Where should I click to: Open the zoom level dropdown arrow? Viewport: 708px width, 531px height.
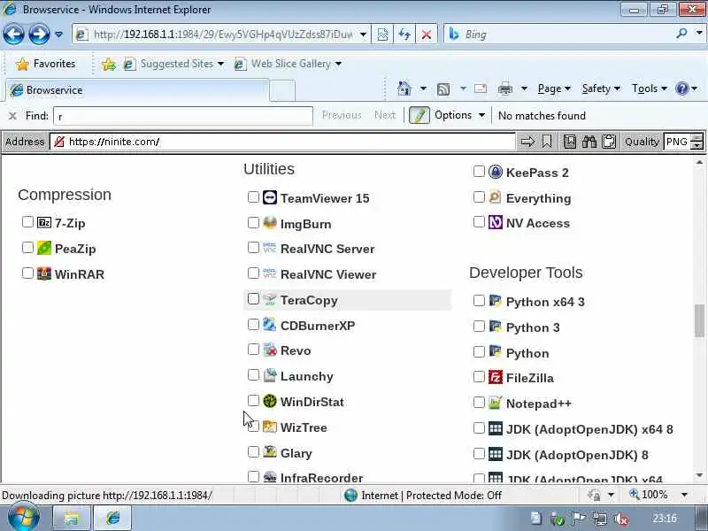pyautogui.click(x=684, y=495)
